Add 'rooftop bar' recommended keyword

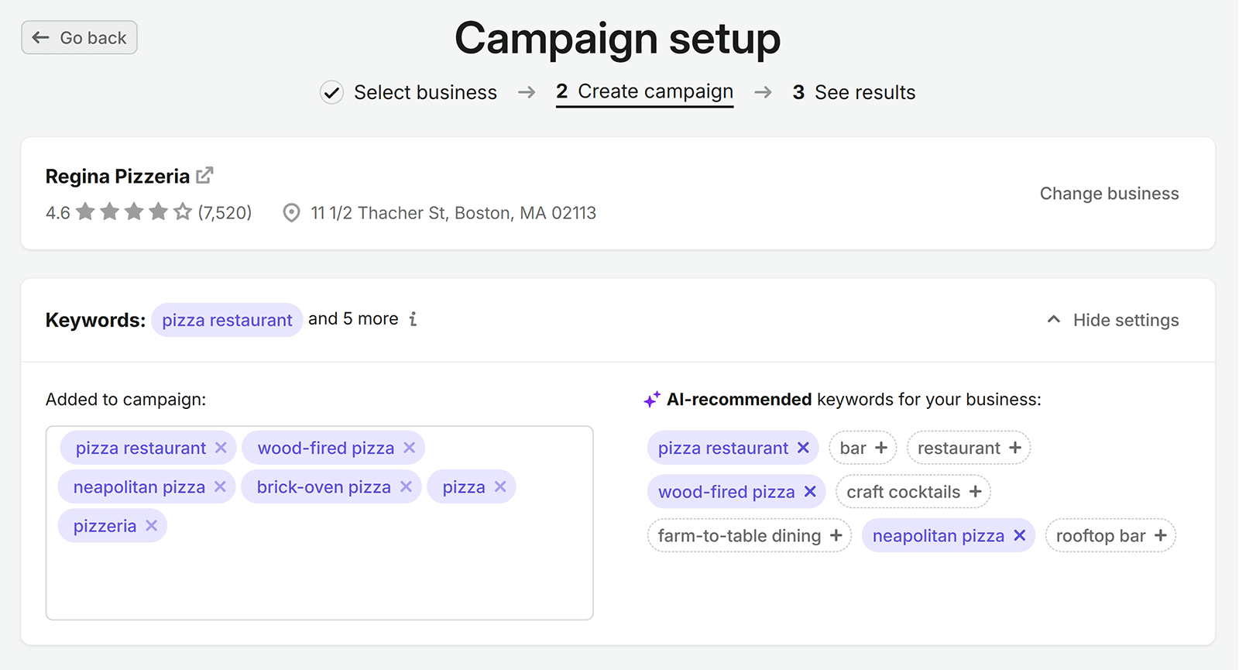pos(1160,535)
